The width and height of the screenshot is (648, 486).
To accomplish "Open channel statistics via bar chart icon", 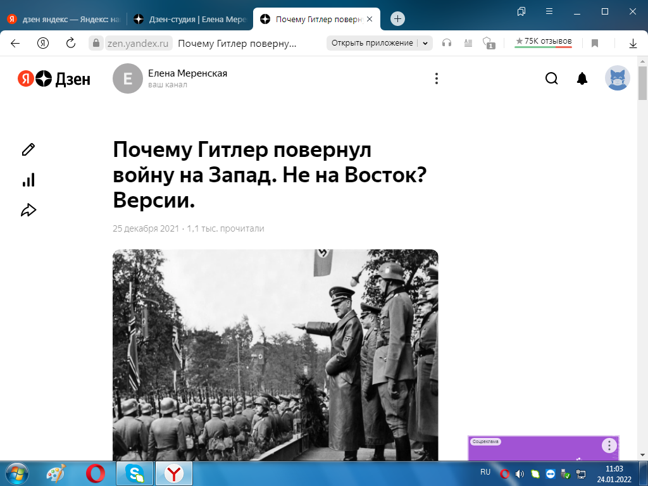I will (27, 180).
